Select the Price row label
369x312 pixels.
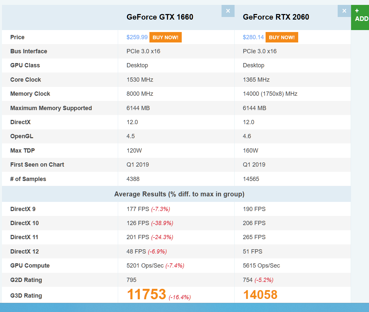click(x=17, y=37)
